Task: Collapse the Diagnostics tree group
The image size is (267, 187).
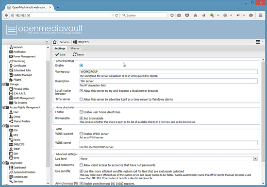Action: [x=3, y=163]
